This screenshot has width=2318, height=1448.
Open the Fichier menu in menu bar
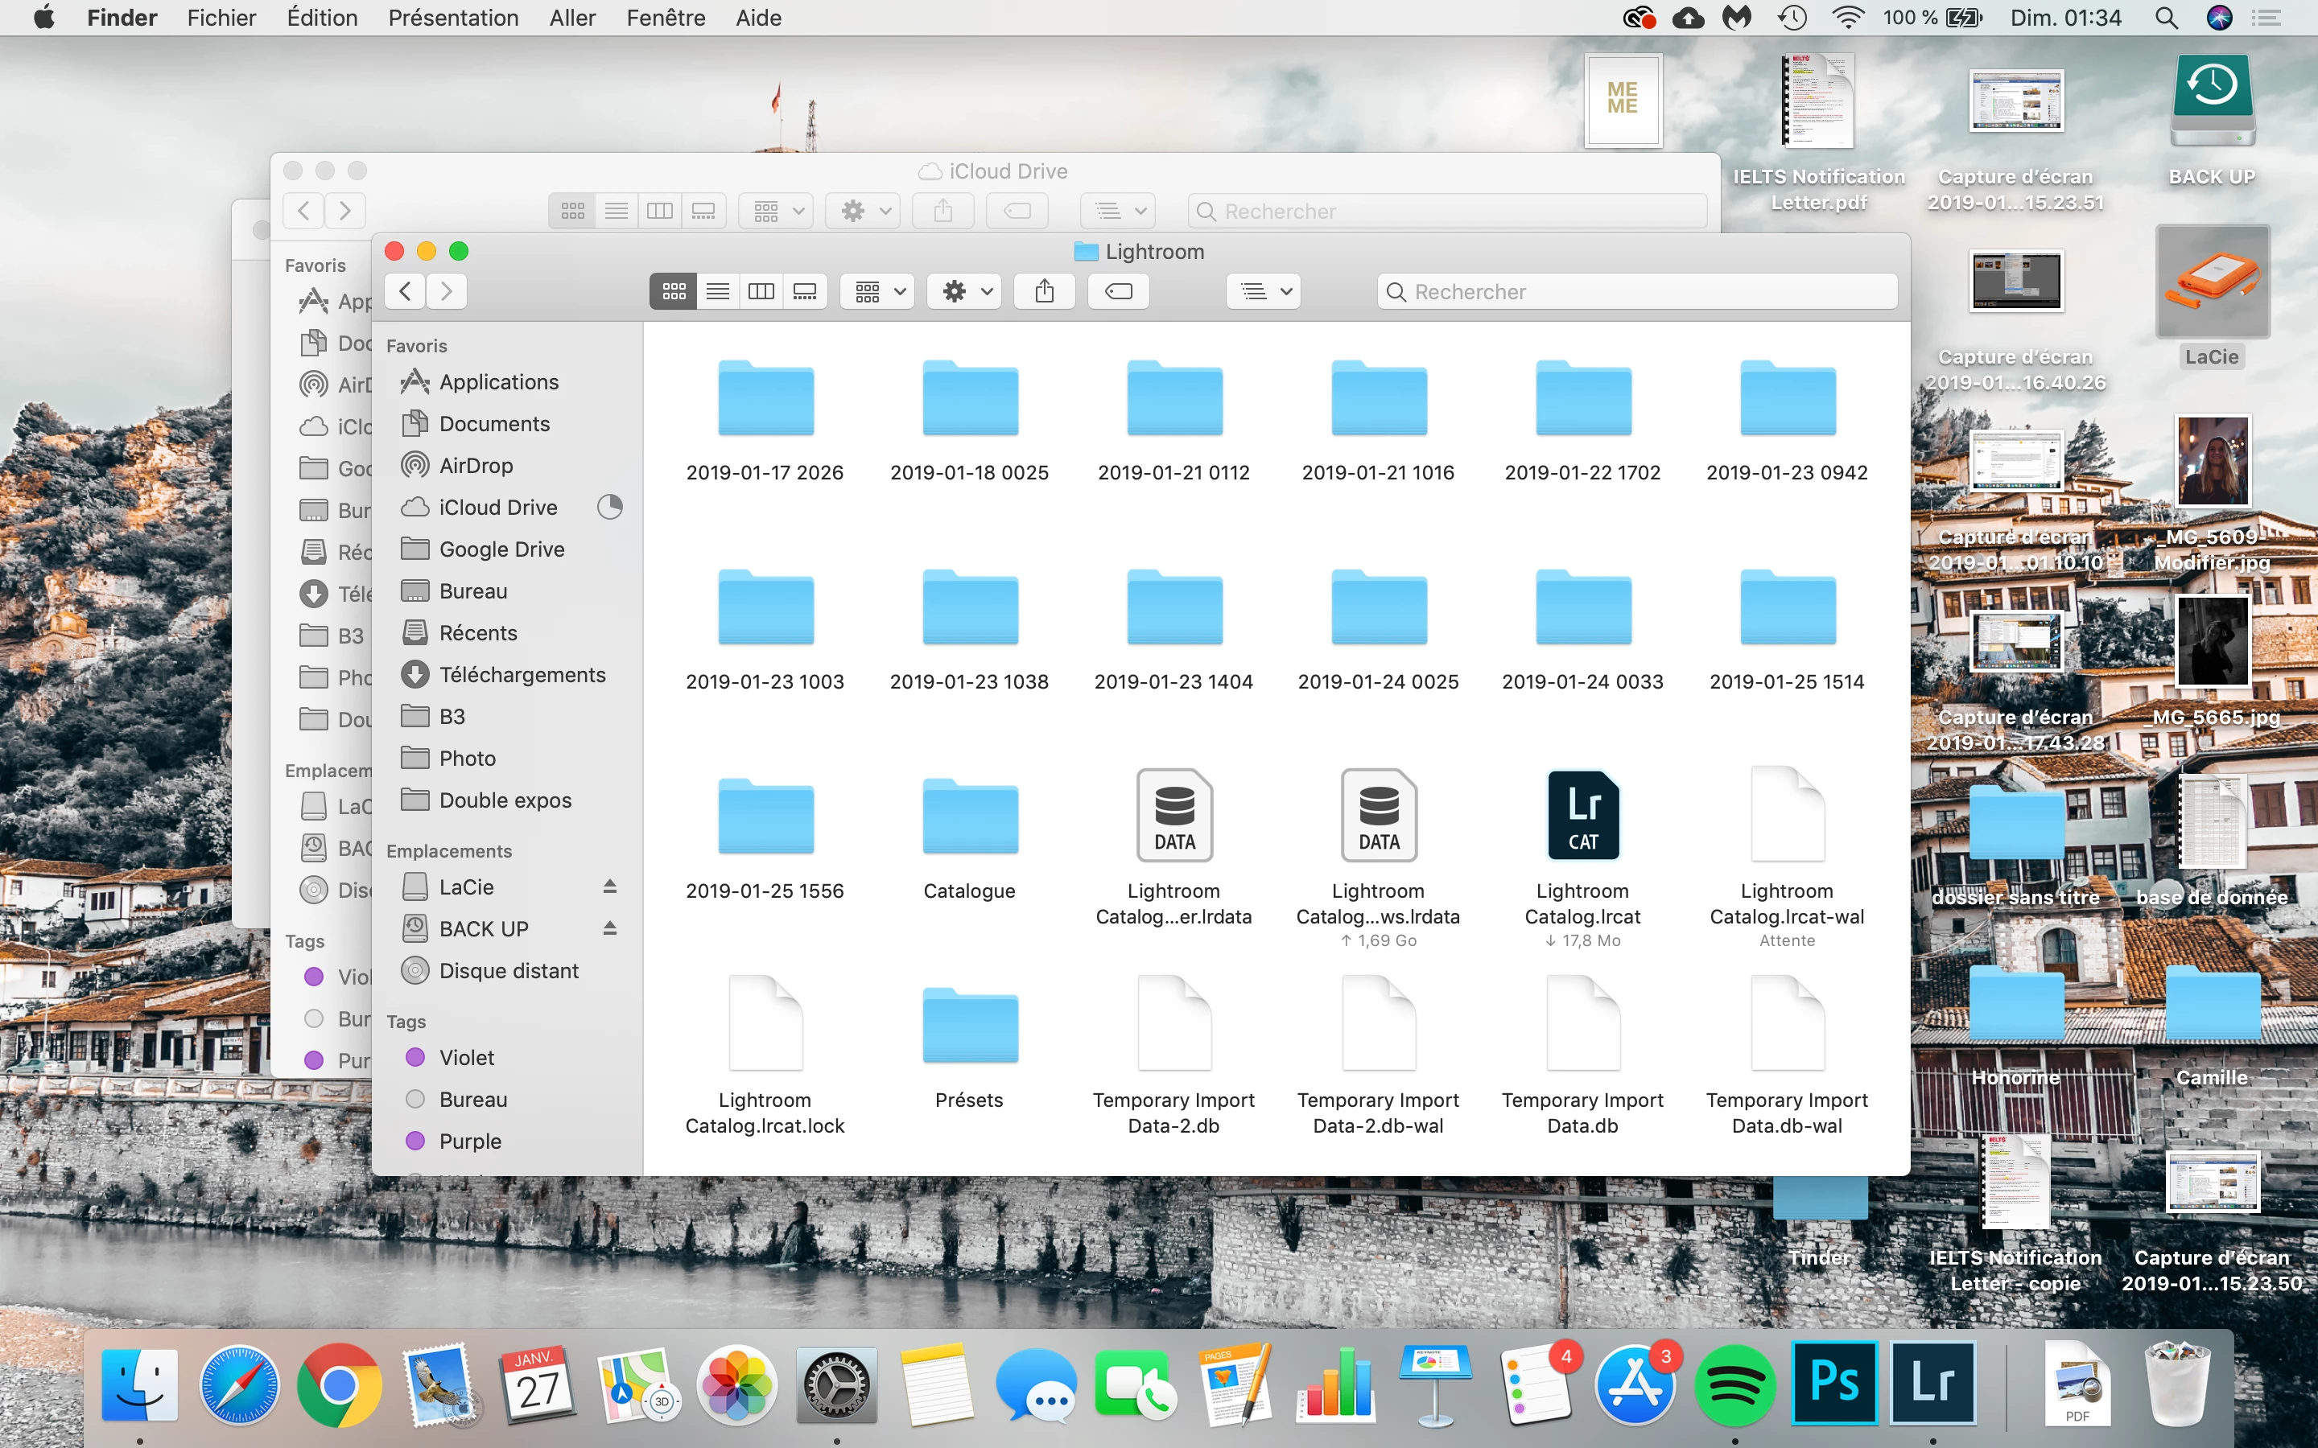(x=221, y=17)
